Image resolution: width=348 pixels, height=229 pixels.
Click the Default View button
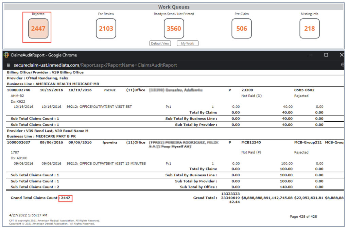point(160,43)
